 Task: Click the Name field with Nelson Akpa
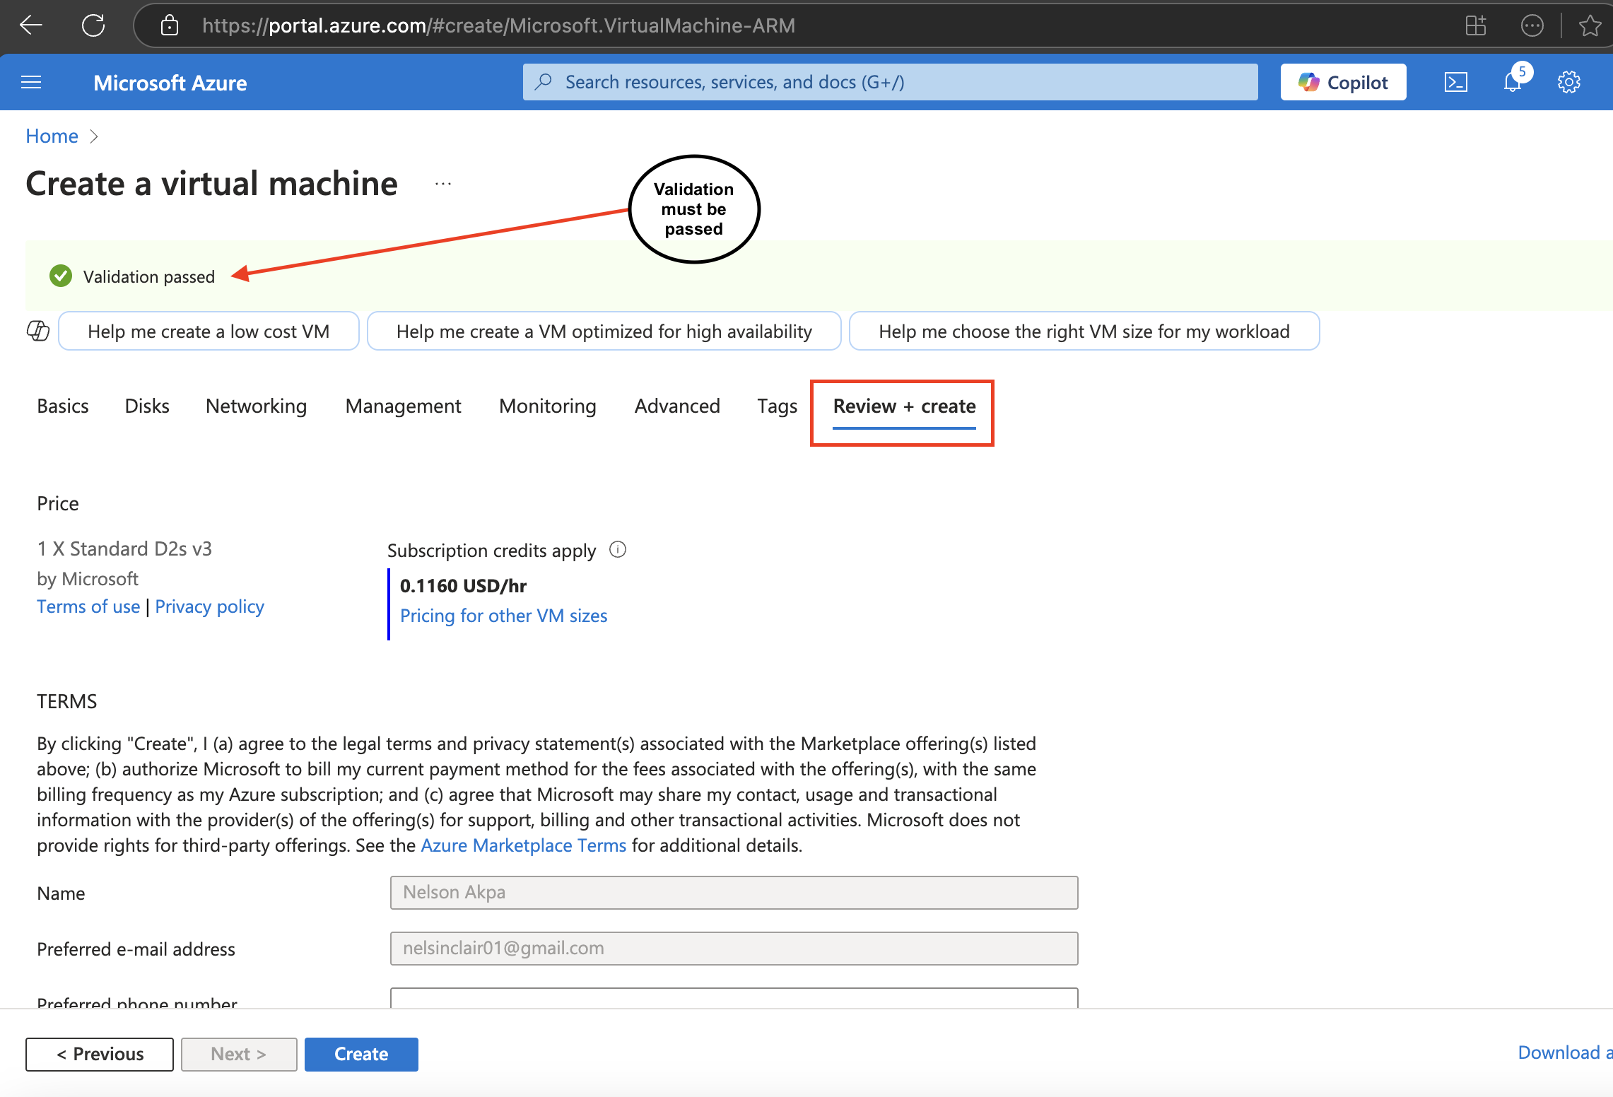[x=734, y=892]
